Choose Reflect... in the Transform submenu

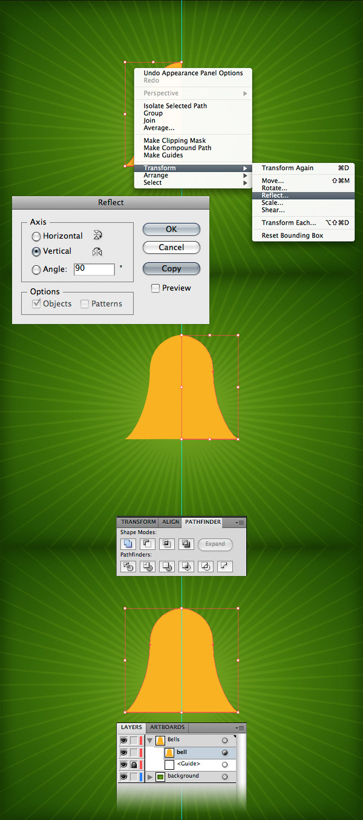303,196
